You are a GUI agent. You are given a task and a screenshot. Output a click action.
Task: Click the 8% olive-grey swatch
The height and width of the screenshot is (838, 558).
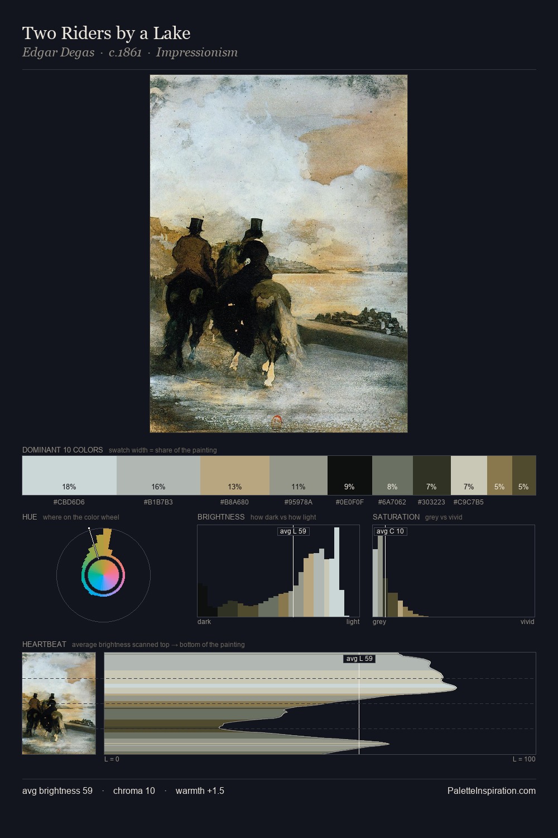point(392,475)
